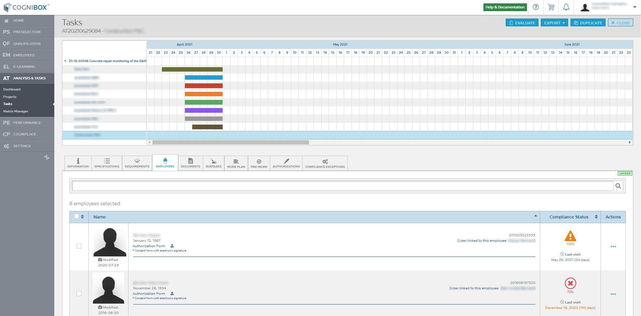Select the checkbox for employee 201005023355
This screenshot has height=316, width=641.
click(79, 246)
